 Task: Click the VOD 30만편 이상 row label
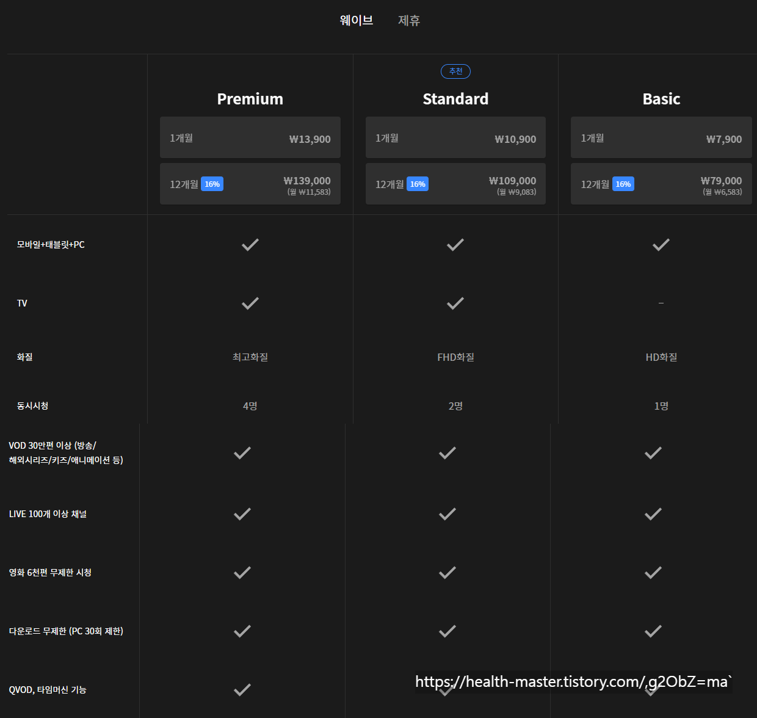(x=66, y=453)
